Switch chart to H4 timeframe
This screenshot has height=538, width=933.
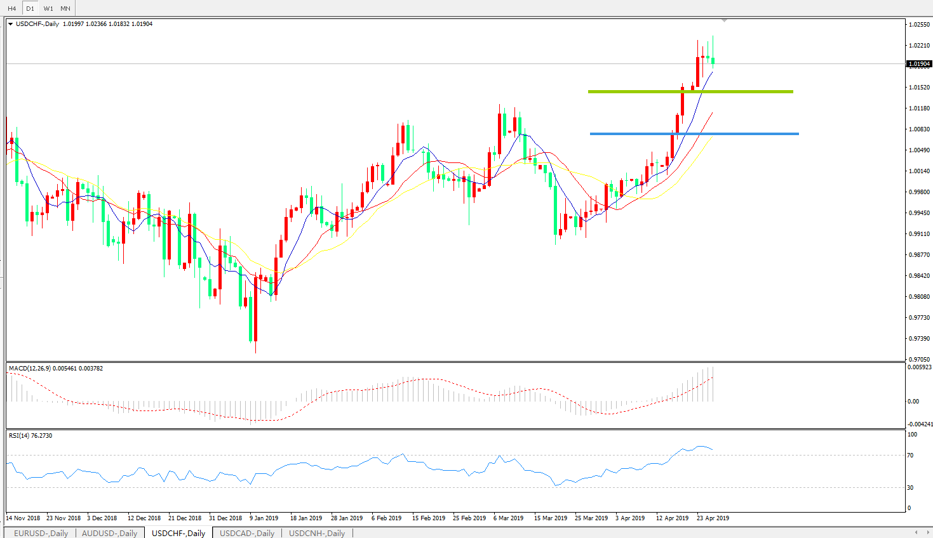click(12, 8)
